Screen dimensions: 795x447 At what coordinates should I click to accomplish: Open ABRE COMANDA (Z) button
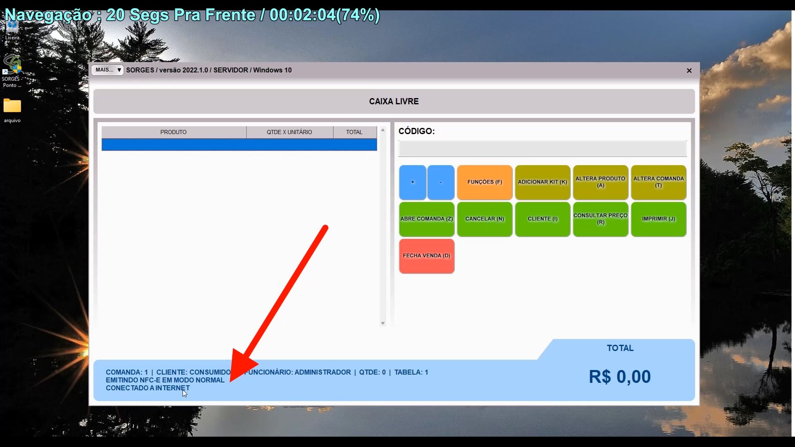[426, 219]
